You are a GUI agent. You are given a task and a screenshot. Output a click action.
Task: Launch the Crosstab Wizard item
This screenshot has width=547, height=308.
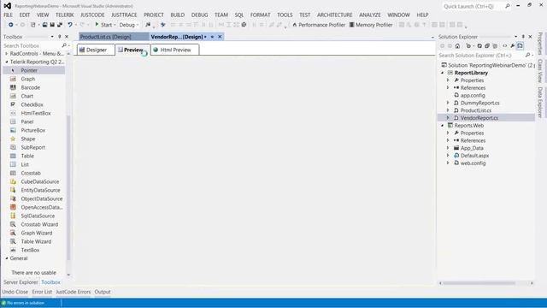[39, 224]
